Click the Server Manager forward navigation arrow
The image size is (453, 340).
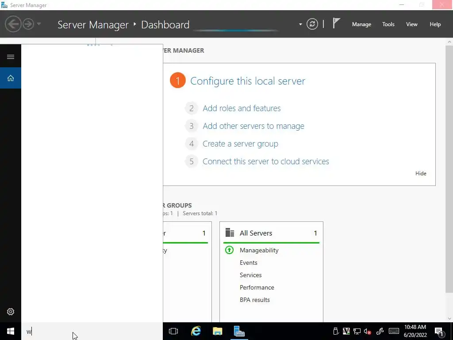pyautogui.click(x=28, y=24)
